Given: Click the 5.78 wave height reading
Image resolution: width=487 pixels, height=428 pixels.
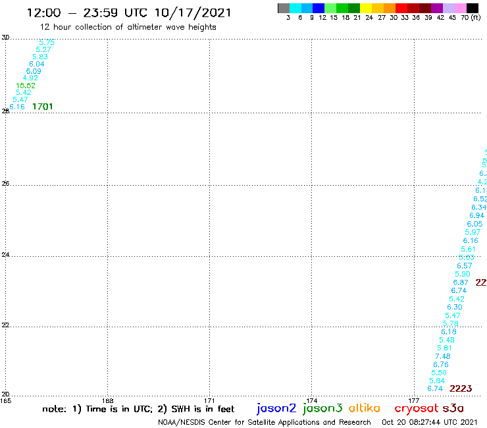Looking at the screenshot, I should pos(450,323).
